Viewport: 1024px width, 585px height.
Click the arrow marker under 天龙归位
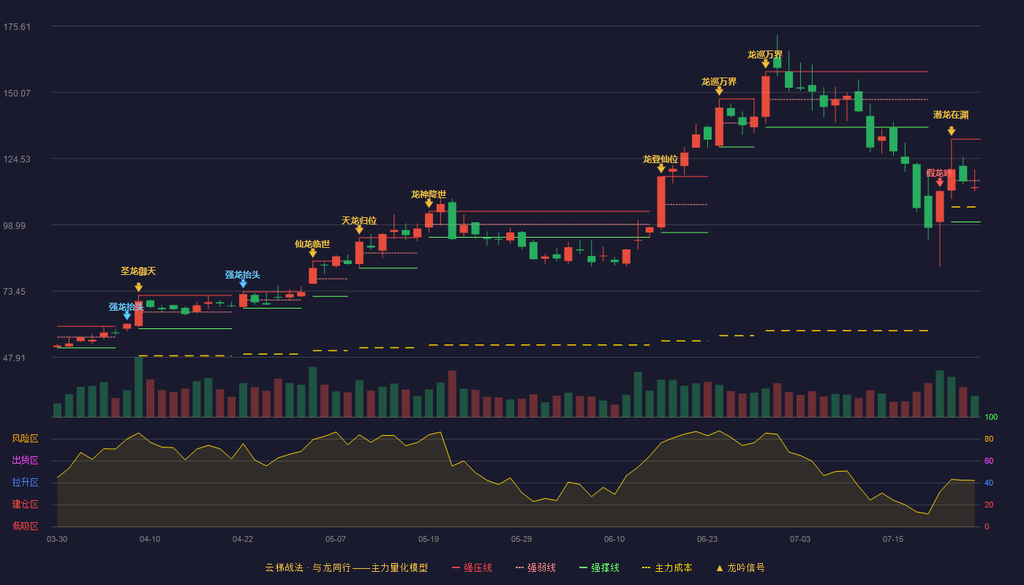359,230
